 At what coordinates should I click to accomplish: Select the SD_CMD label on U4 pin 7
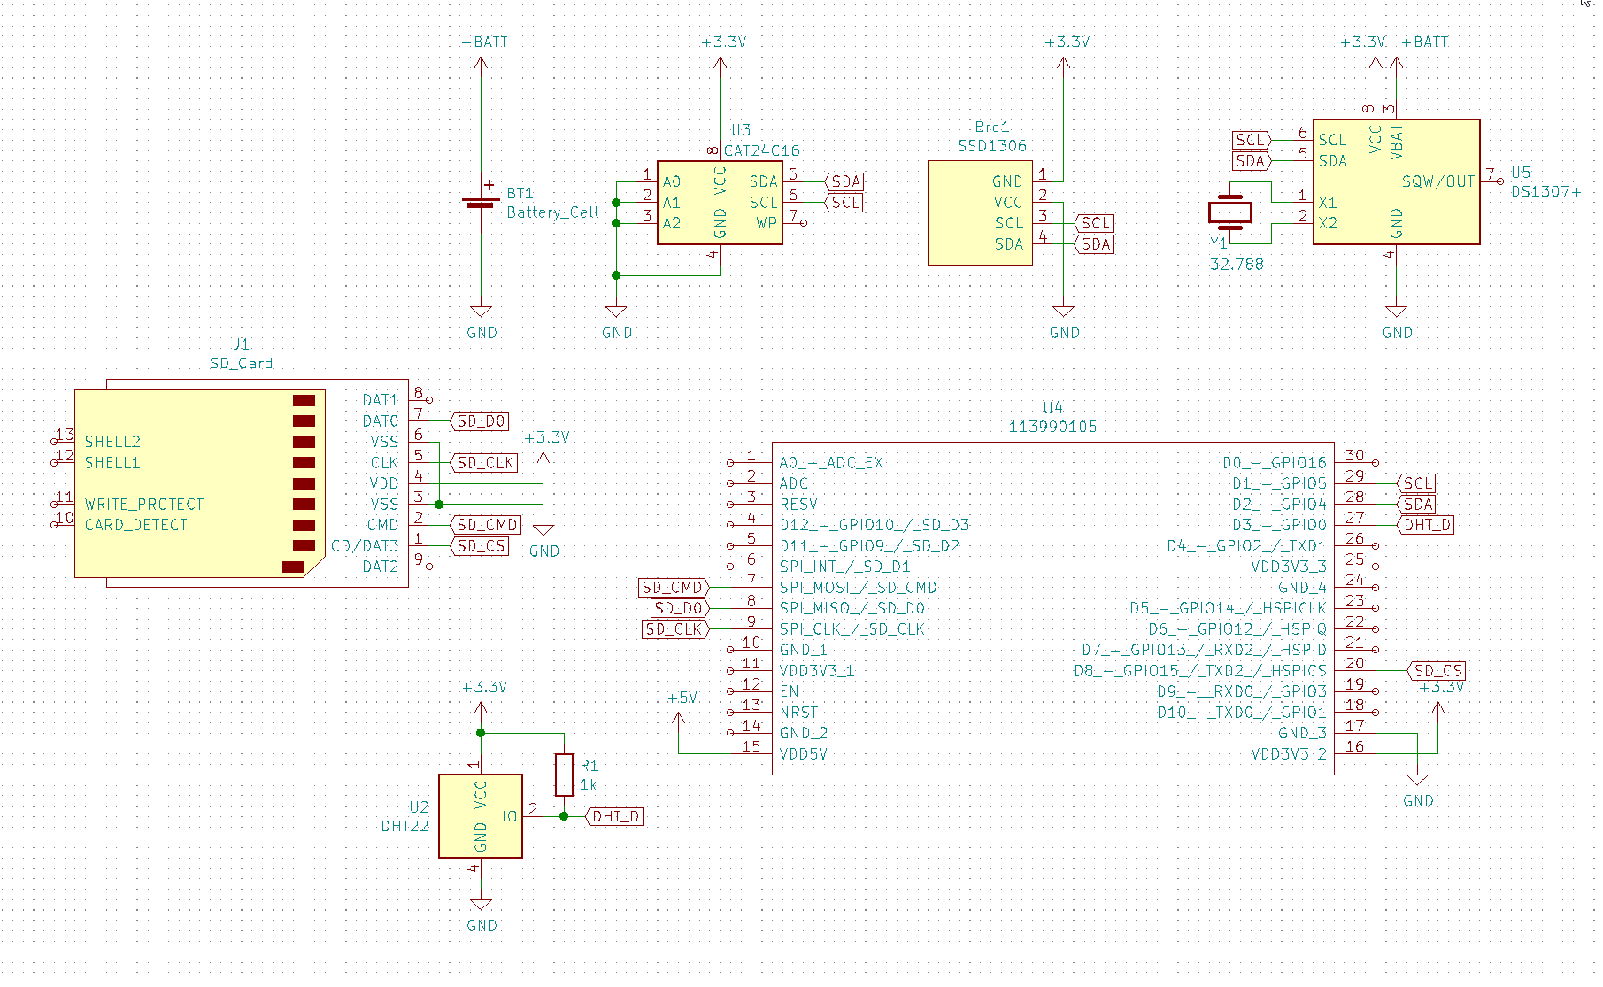coord(674,588)
